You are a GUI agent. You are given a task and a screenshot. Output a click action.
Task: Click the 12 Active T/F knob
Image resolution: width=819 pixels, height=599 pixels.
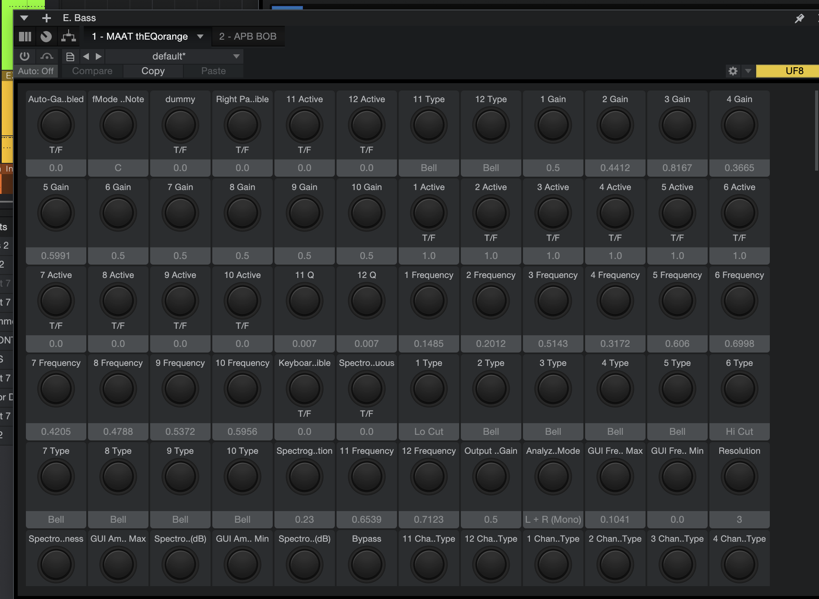pos(367,125)
